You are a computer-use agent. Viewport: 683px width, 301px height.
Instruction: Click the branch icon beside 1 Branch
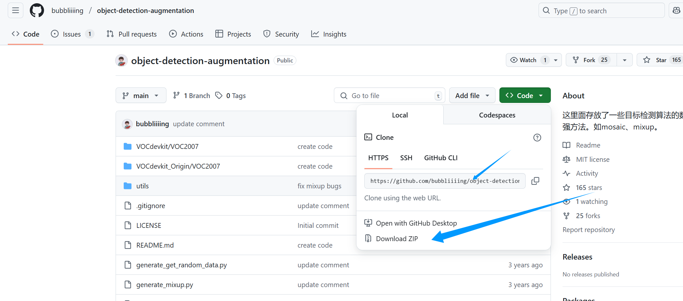(176, 95)
